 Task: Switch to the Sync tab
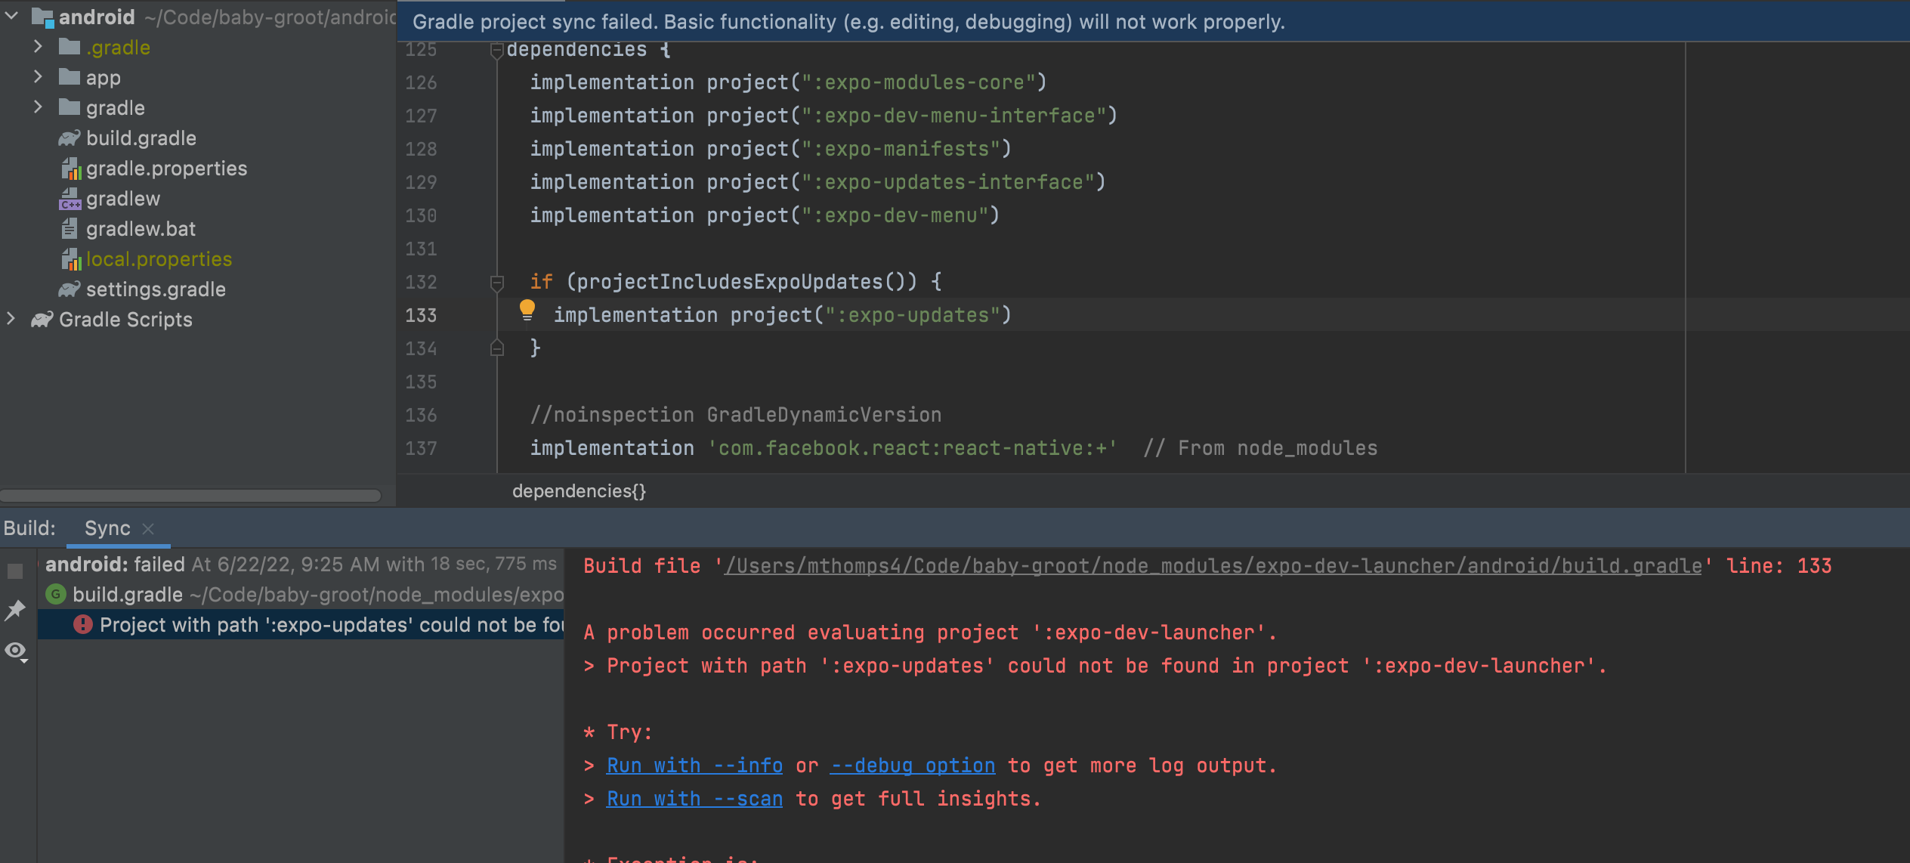[x=107, y=527]
